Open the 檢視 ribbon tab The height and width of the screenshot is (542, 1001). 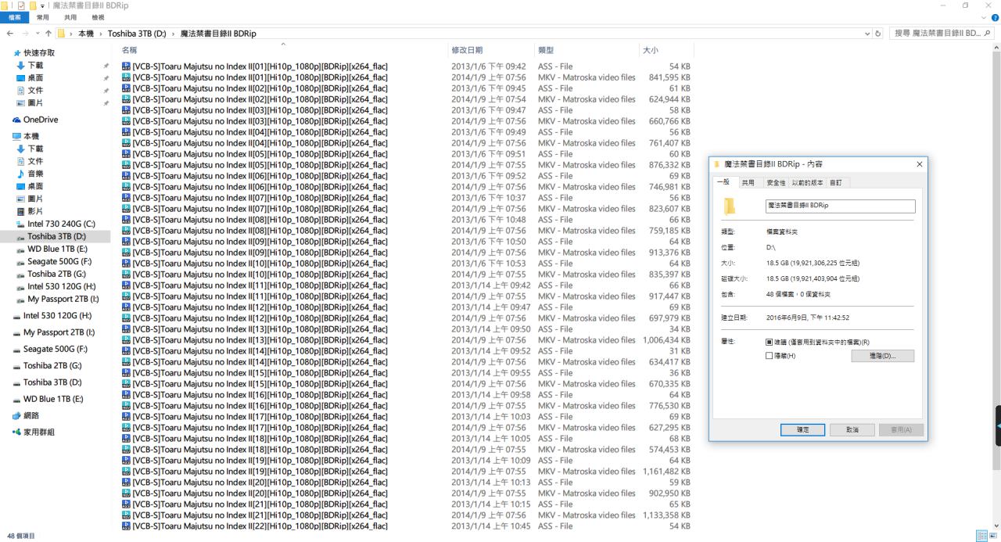(98, 17)
